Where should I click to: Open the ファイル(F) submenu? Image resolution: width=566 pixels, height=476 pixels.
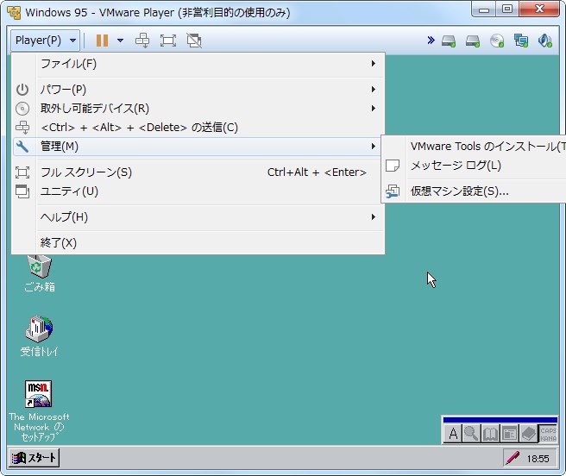click(198, 64)
